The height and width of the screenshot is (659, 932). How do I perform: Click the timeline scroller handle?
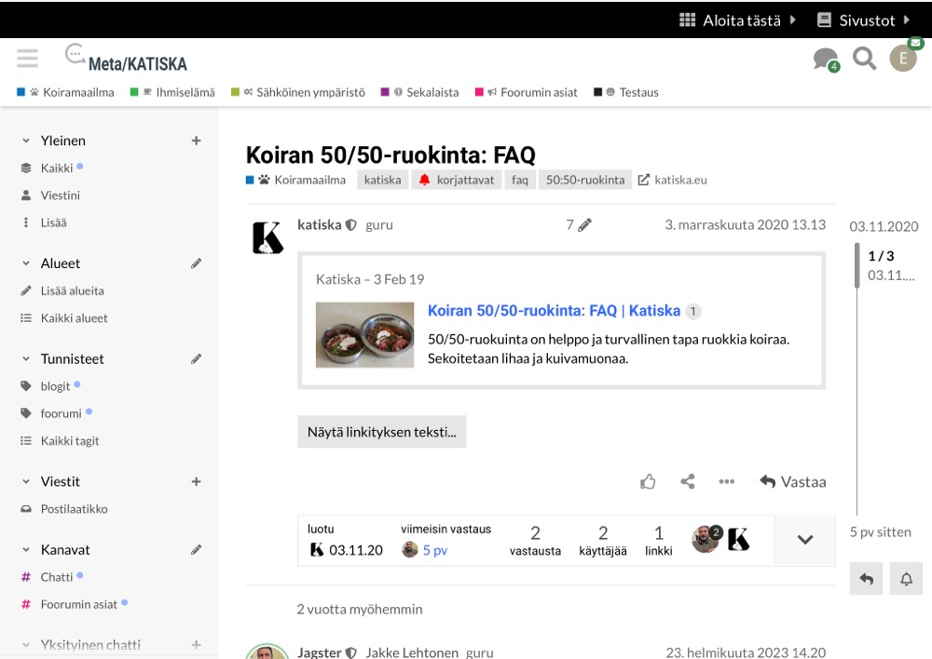pos(857,264)
